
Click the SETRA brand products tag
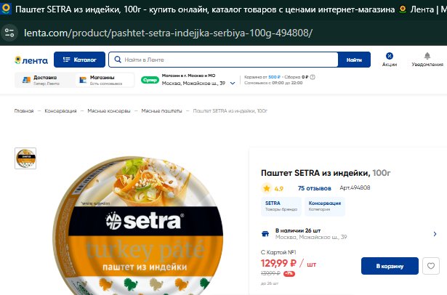coord(281,206)
